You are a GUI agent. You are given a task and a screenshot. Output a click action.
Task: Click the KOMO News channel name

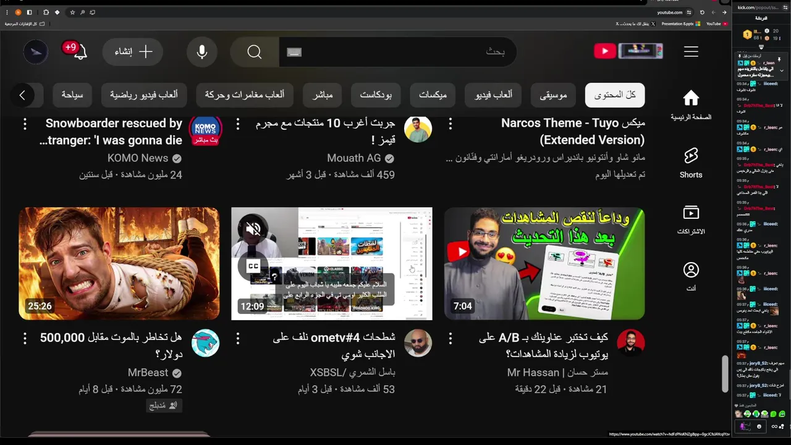point(138,158)
